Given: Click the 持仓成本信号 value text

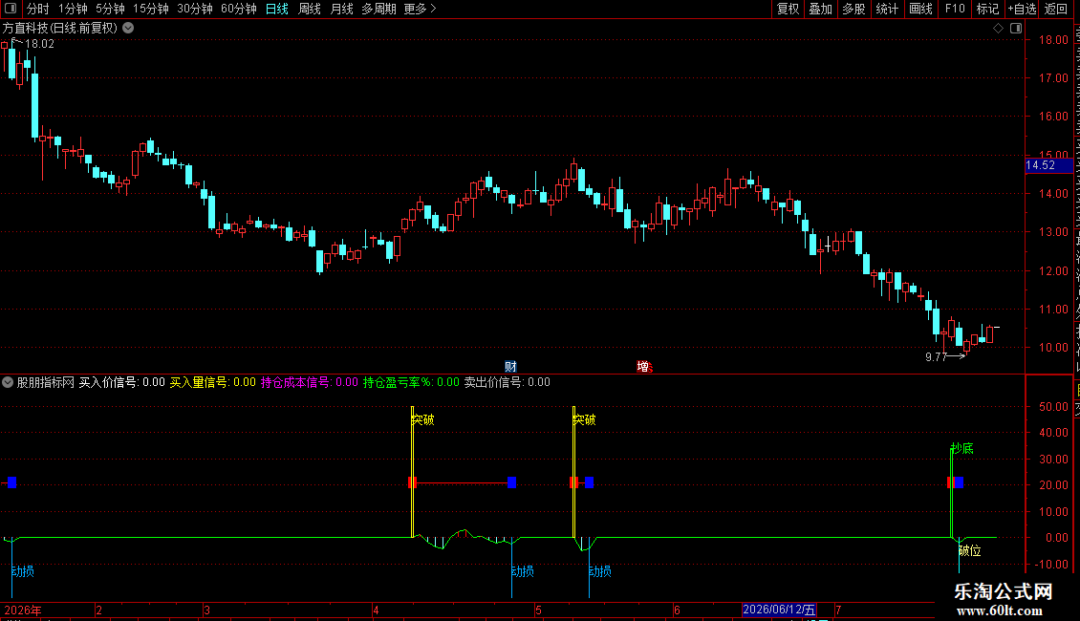Looking at the screenshot, I should [x=310, y=382].
